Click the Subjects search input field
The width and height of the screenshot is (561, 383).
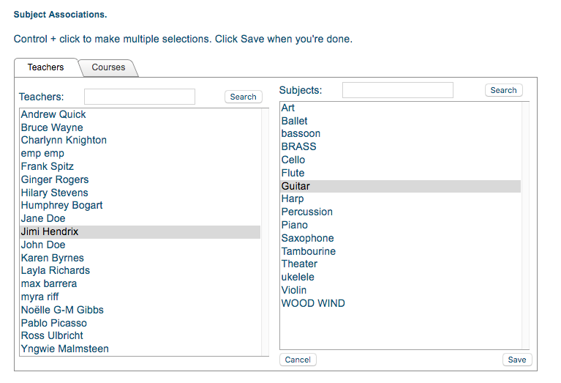click(397, 90)
